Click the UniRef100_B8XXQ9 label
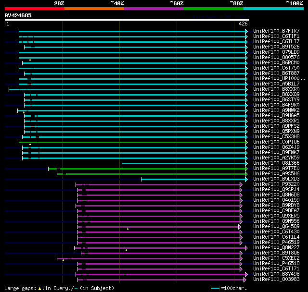The height and width of the screenshot is (292, 308). click(276, 95)
